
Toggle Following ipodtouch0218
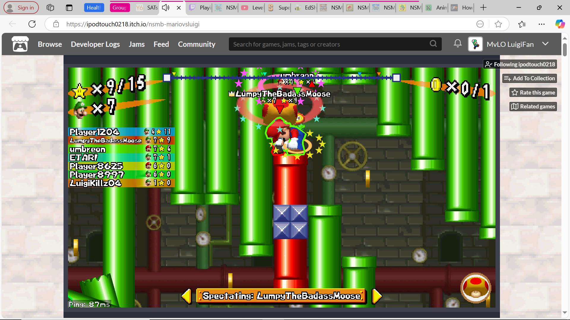click(520, 64)
